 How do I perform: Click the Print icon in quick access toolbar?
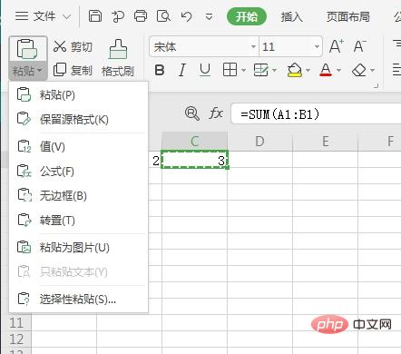pos(141,16)
